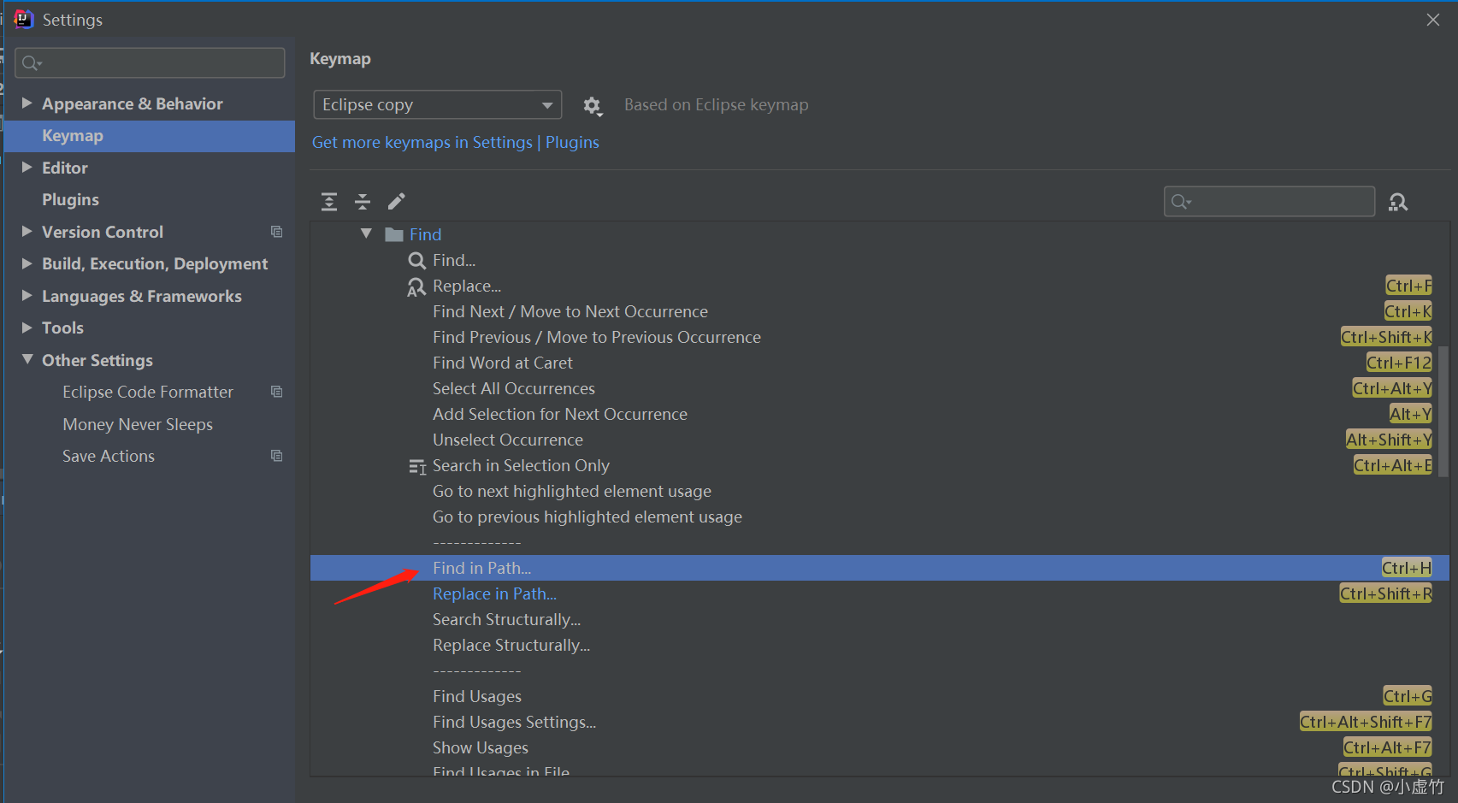The height and width of the screenshot is (803, 1458).
Task: Click the magnifier icon beside Find...
Action: click(x=417, y=260)
